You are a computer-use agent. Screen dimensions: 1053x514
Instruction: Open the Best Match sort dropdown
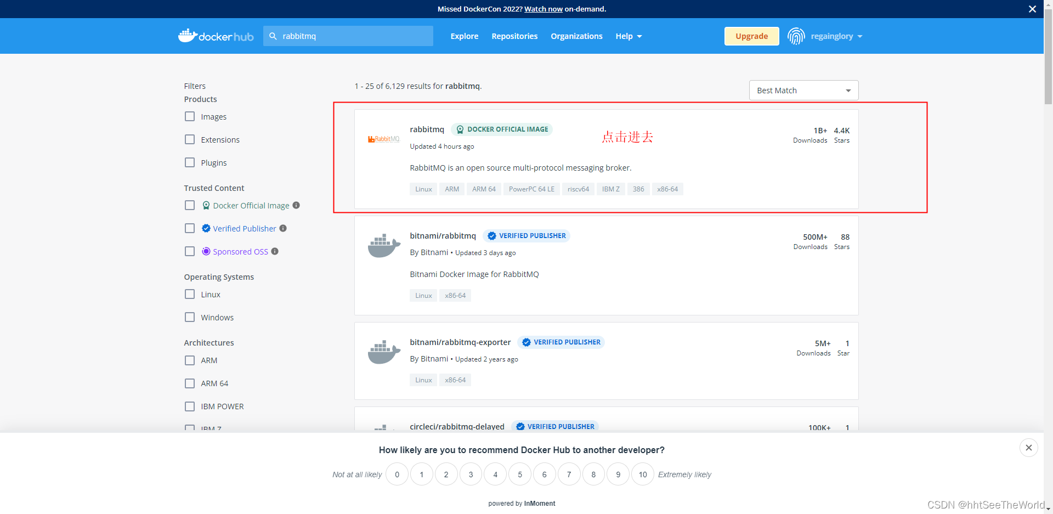[x=803, y=91]
